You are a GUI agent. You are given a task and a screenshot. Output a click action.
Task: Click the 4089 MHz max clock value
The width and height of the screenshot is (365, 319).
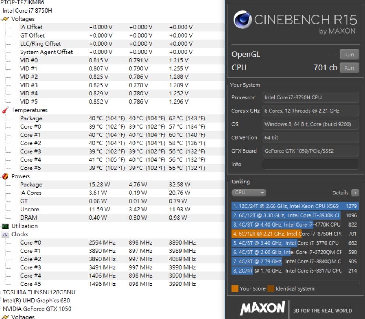[x=182, y=259]
